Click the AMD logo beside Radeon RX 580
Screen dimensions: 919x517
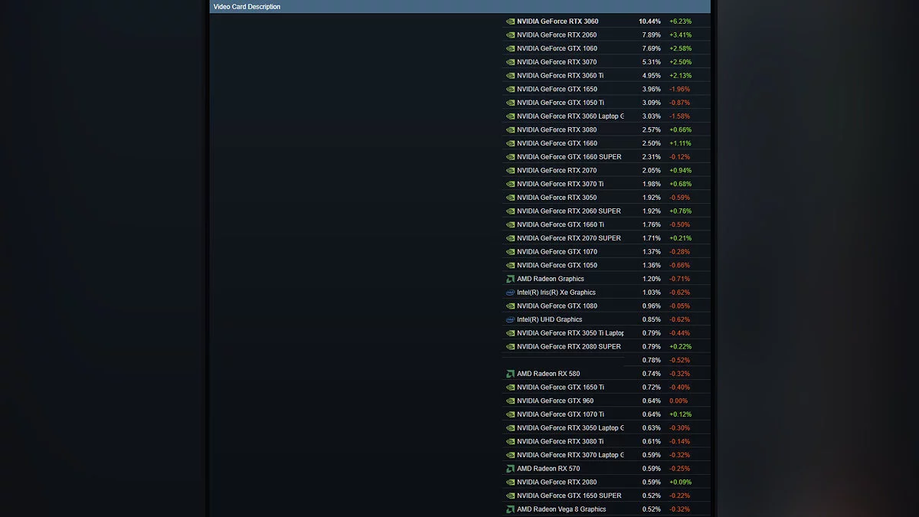pyautogui.click(x=510, y=374)
